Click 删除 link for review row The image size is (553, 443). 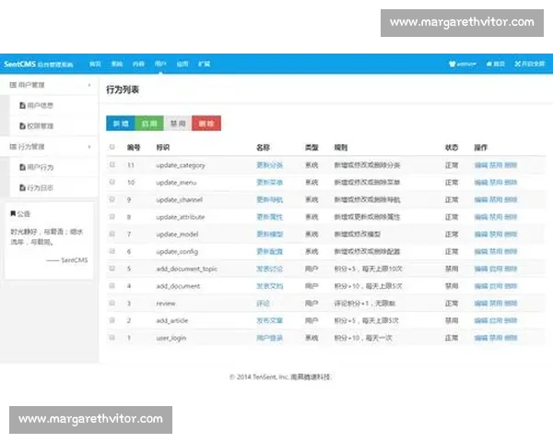pos(511,304)
